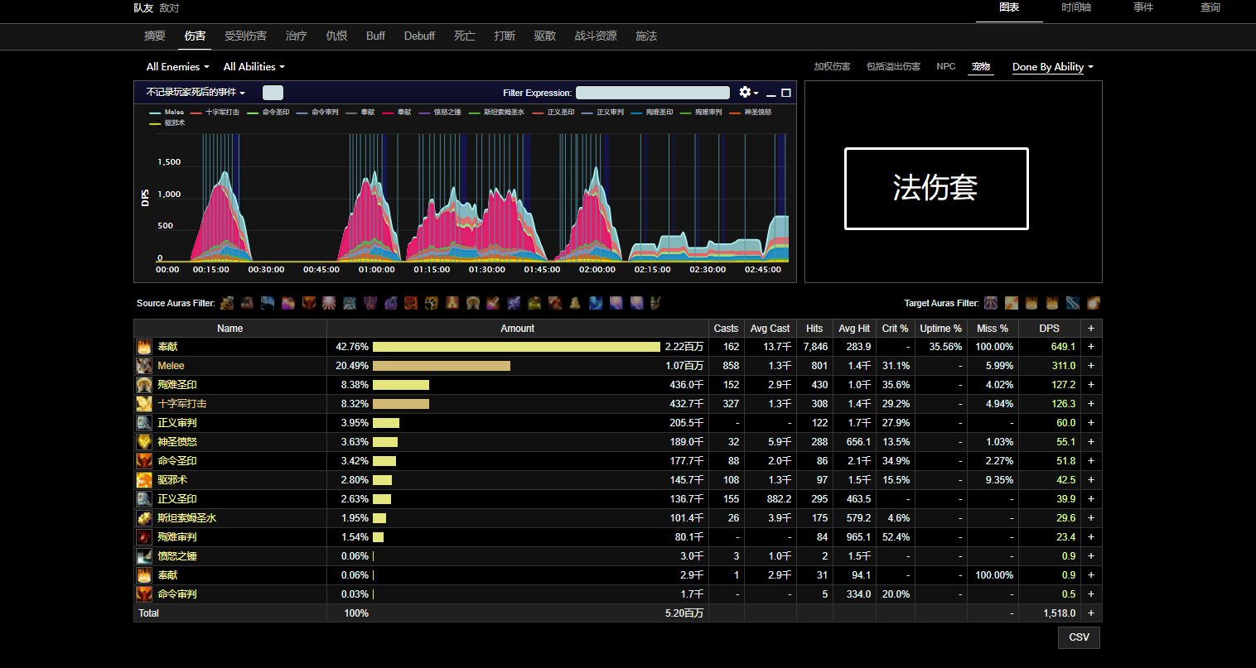Open the All Enemies dropdown

pyautogui.click(x=177, y=66)
